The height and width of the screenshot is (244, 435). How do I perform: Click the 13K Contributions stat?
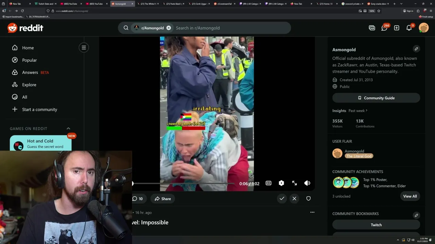pos(365,123)
